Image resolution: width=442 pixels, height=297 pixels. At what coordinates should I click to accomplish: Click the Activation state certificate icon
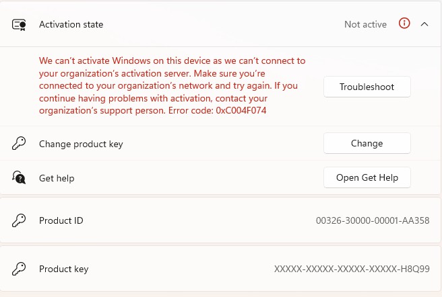(x=19, y=25)
